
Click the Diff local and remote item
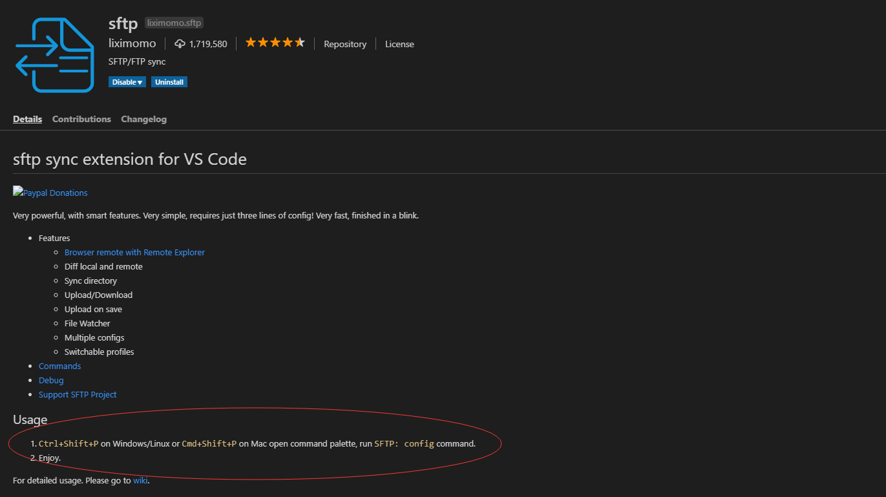click(x=103, y=266)
